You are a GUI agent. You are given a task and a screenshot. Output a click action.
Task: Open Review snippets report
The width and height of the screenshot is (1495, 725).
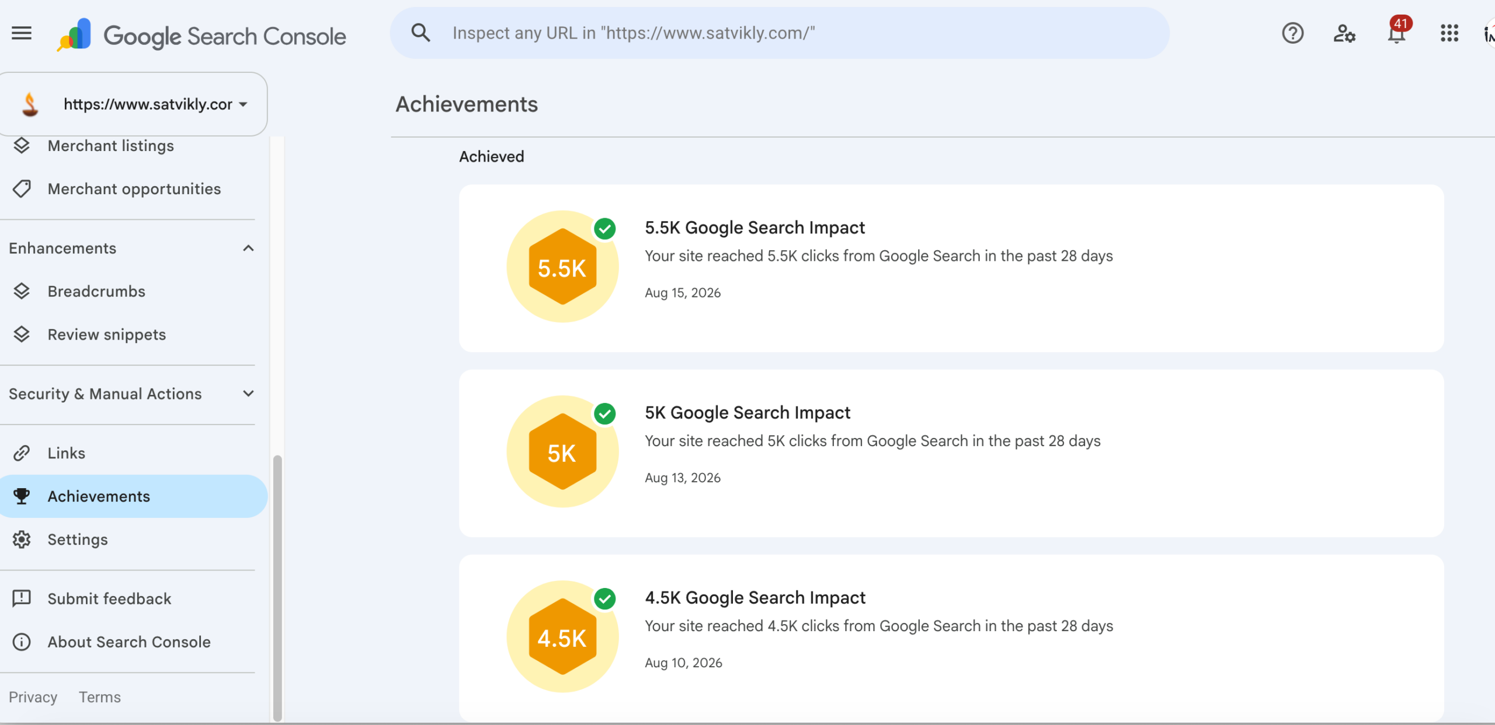click(107, 335)
